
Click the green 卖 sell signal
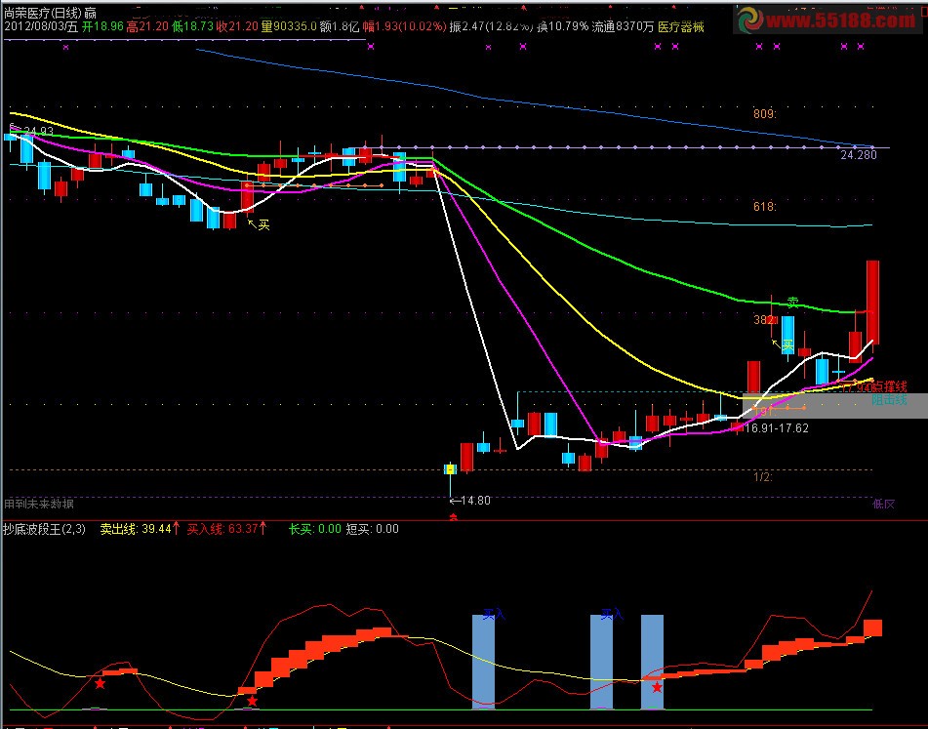click(x=792, y=303)
